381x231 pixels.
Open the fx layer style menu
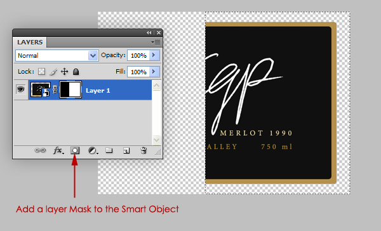point(58,151)
